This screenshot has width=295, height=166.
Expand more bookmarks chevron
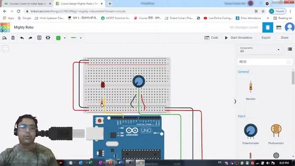point(268,18)
